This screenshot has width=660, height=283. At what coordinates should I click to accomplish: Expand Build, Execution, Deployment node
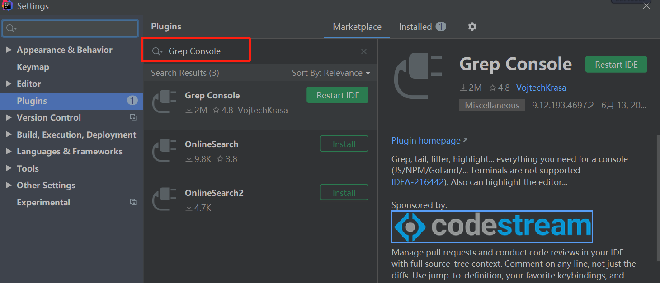coord(9,135)
